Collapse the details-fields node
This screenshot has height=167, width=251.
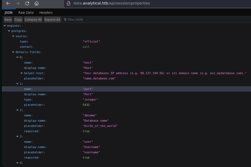pos(13,52)
